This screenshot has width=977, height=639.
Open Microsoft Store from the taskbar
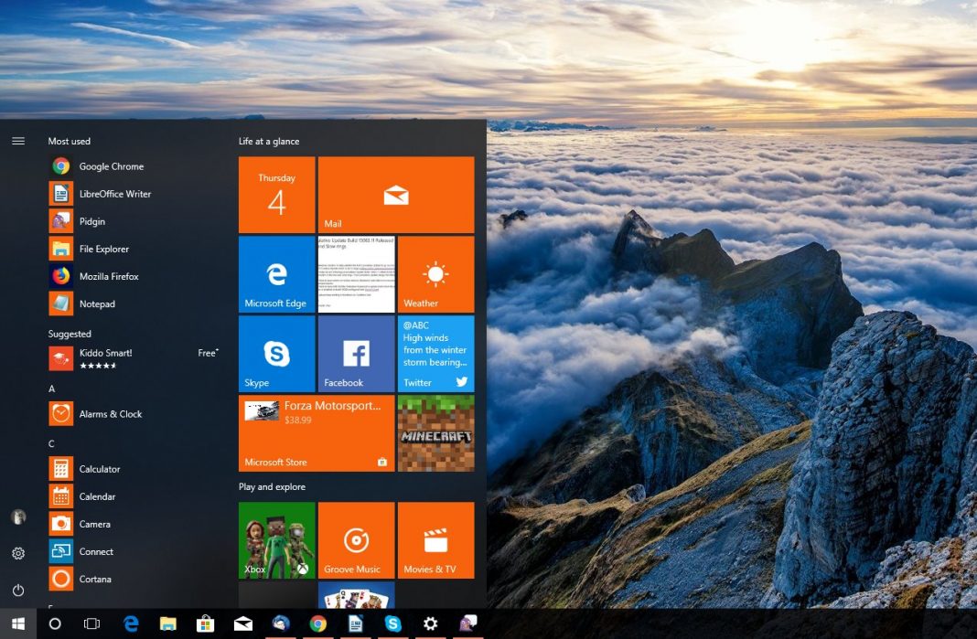pos(205,623)
